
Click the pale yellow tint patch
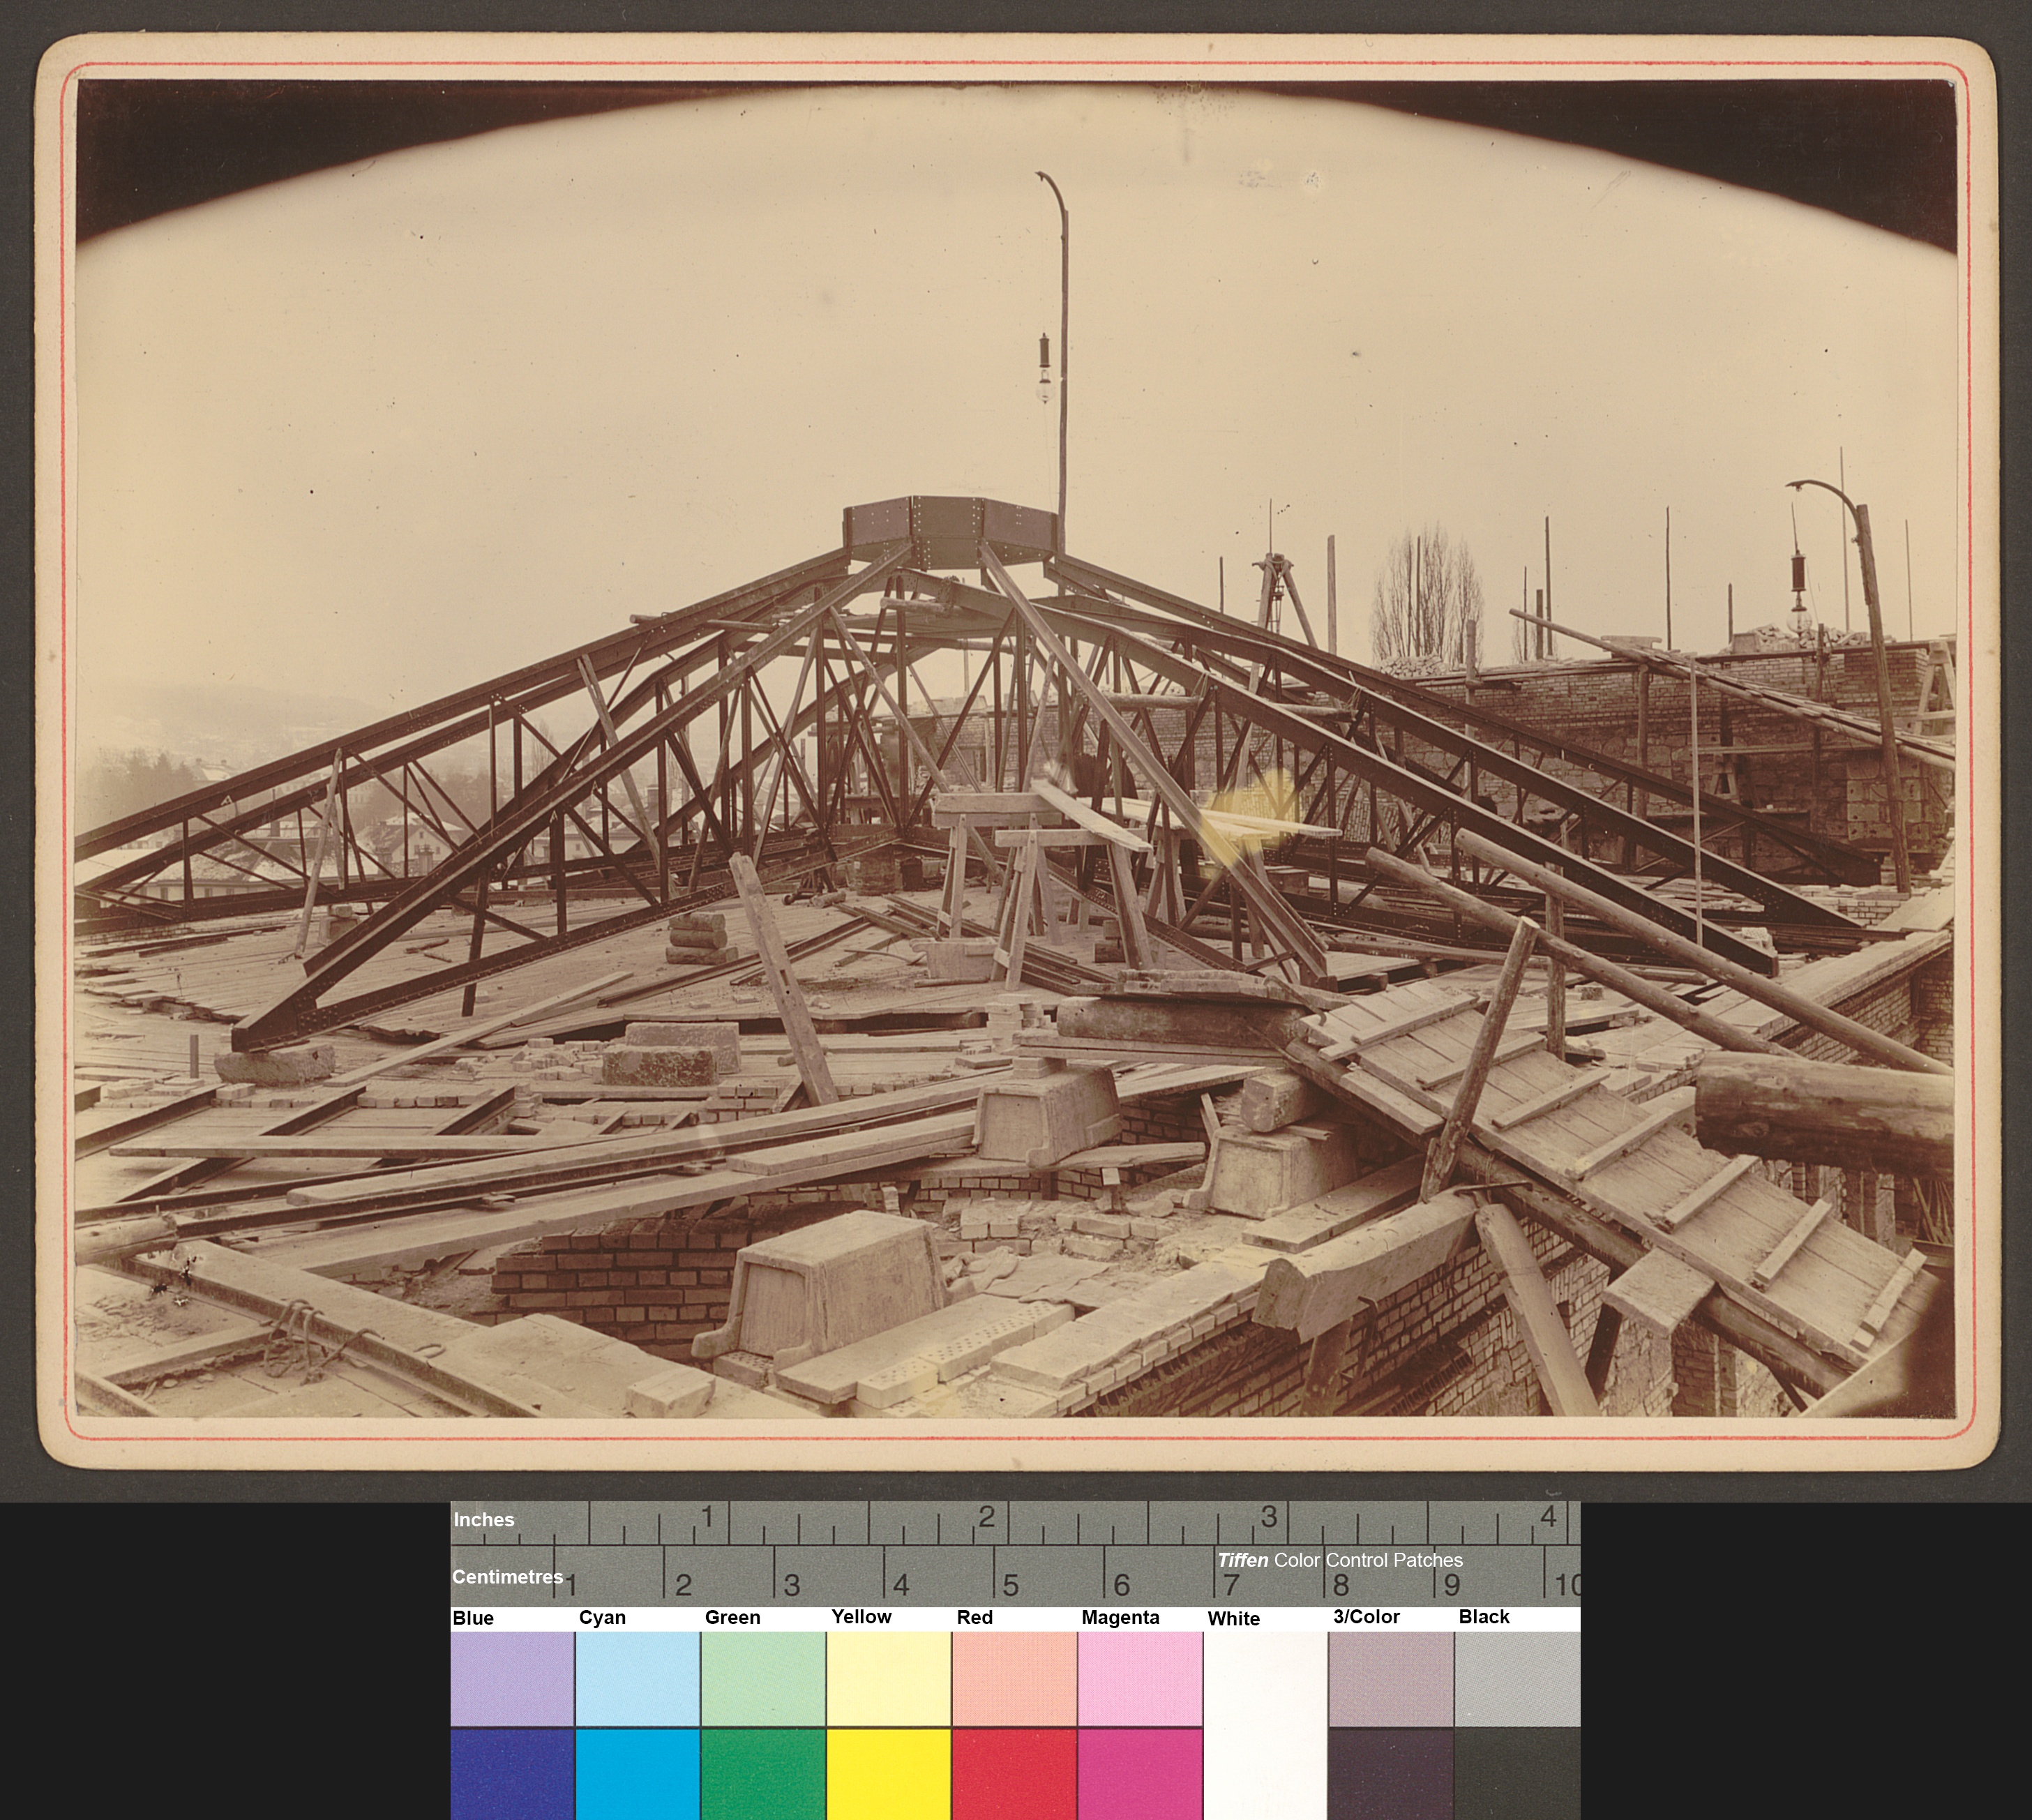point(889,1678)
